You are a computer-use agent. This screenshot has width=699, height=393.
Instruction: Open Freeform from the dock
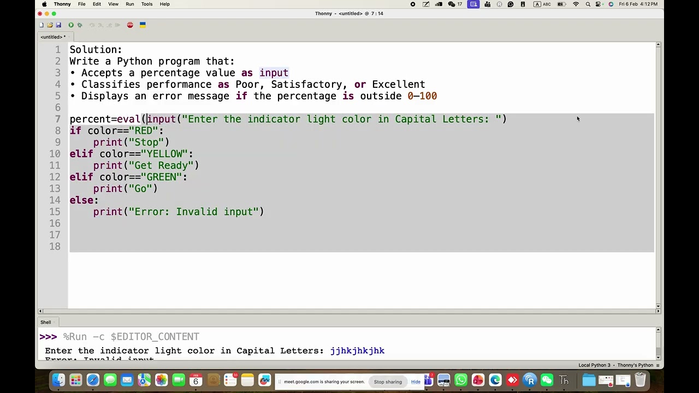(265, 380)
